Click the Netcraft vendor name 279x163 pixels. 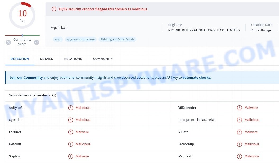tap(15, 144)
